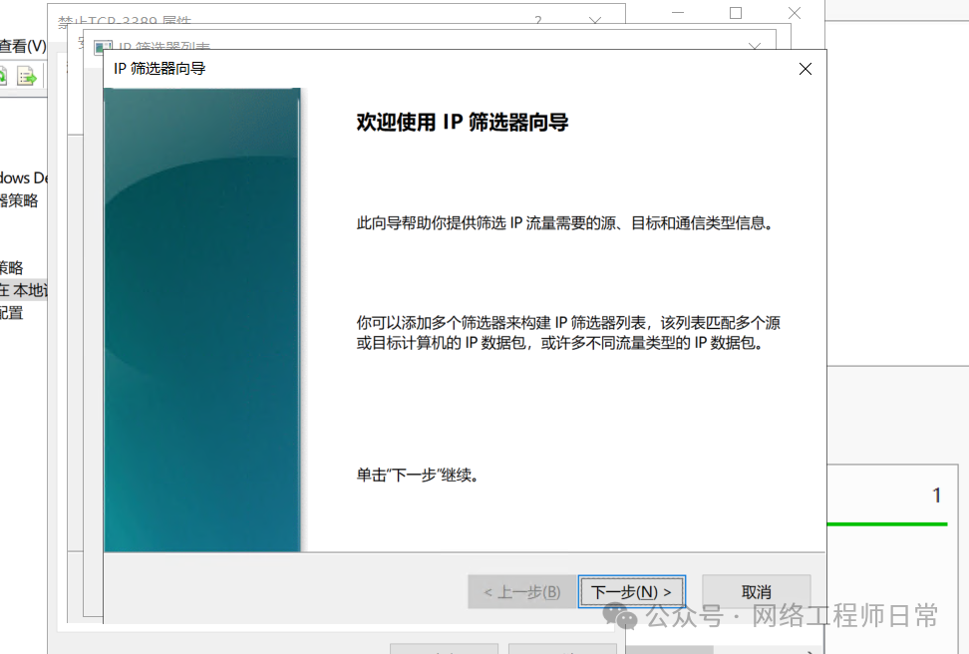Close the IP 筛选器向导 dialog
The image size is (969, 654).
[x=805, y=69]
